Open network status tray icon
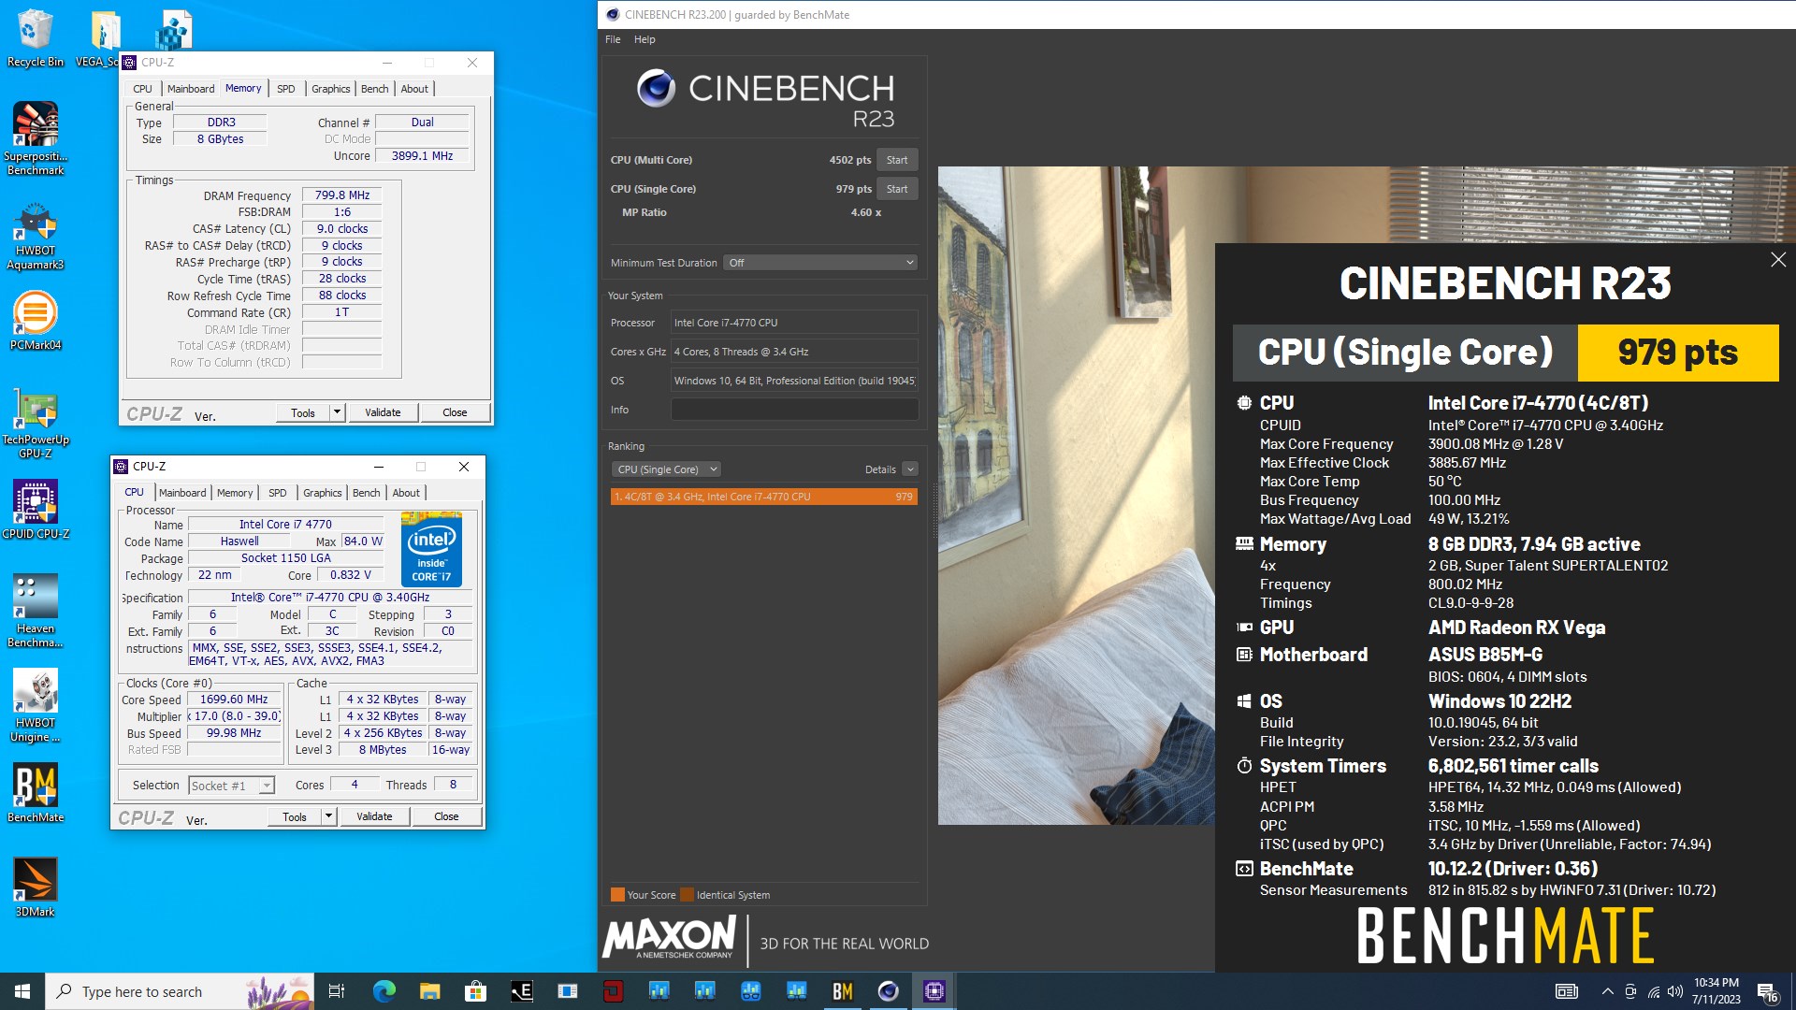1796x1010 pixels. pos(1653,991)
